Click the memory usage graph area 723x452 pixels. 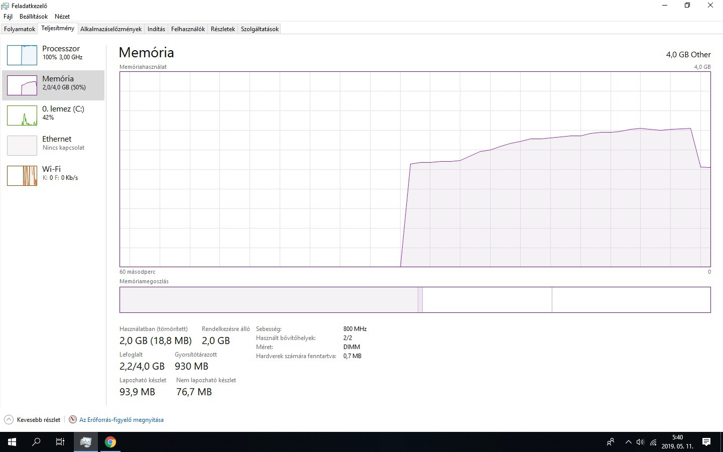coord(415,169)
